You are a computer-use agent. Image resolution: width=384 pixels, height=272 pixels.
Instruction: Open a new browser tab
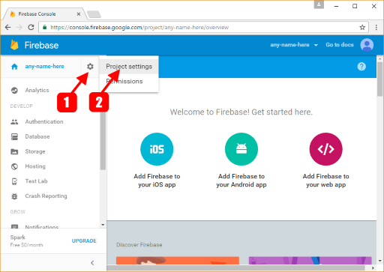point(94,14)
